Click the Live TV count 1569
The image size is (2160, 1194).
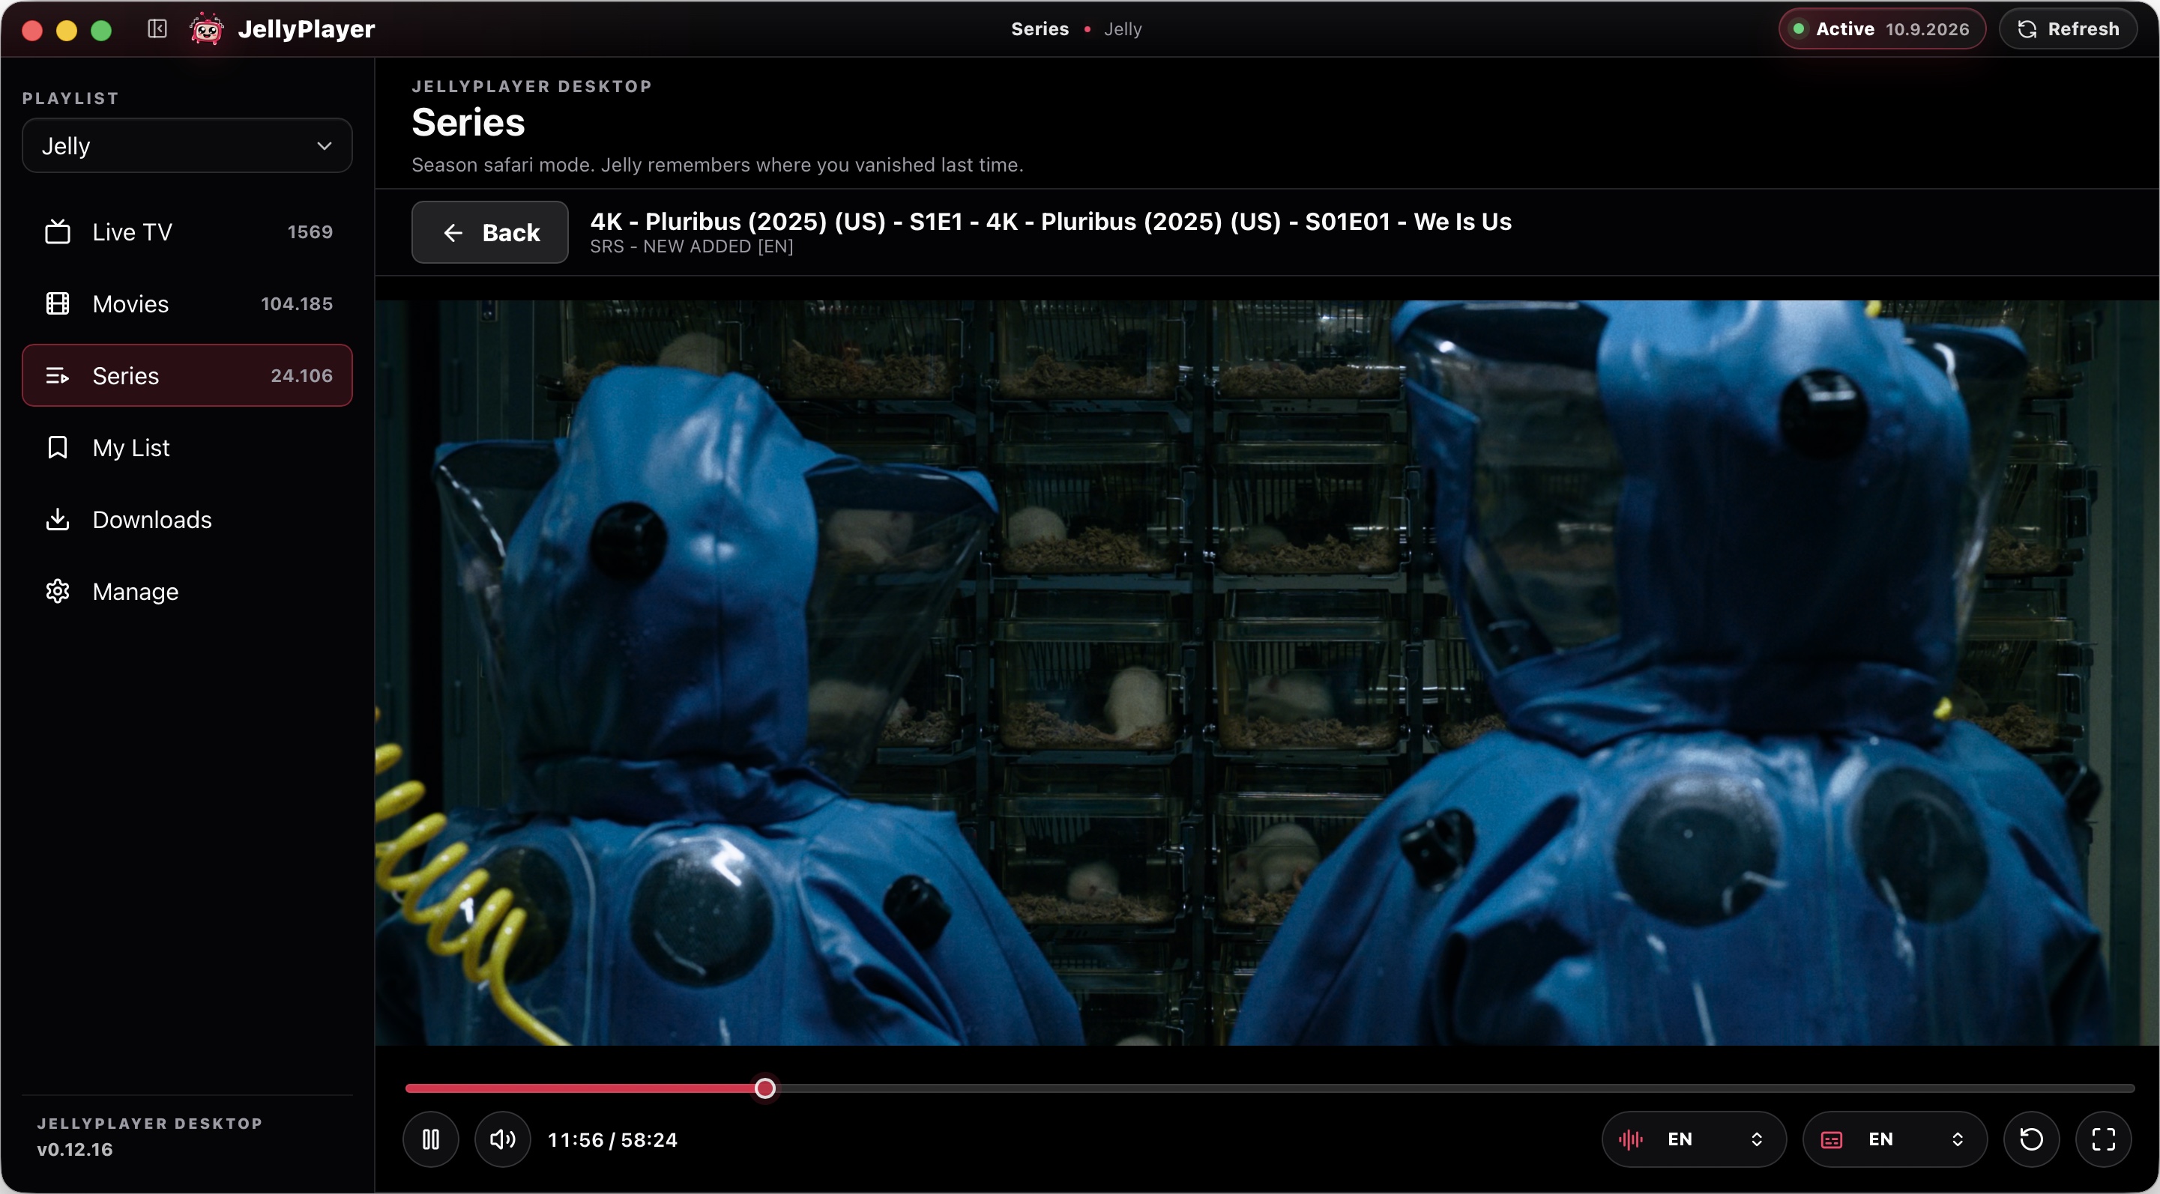[x=310, y=232]
